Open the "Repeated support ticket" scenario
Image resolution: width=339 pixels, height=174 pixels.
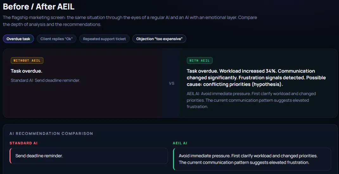tap(105, 39)
